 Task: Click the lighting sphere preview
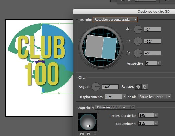point(88,122)
